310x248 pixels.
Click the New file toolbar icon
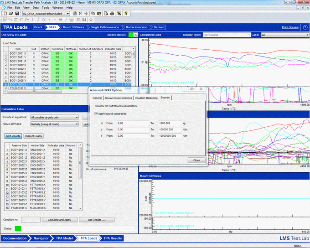point(4,14)
